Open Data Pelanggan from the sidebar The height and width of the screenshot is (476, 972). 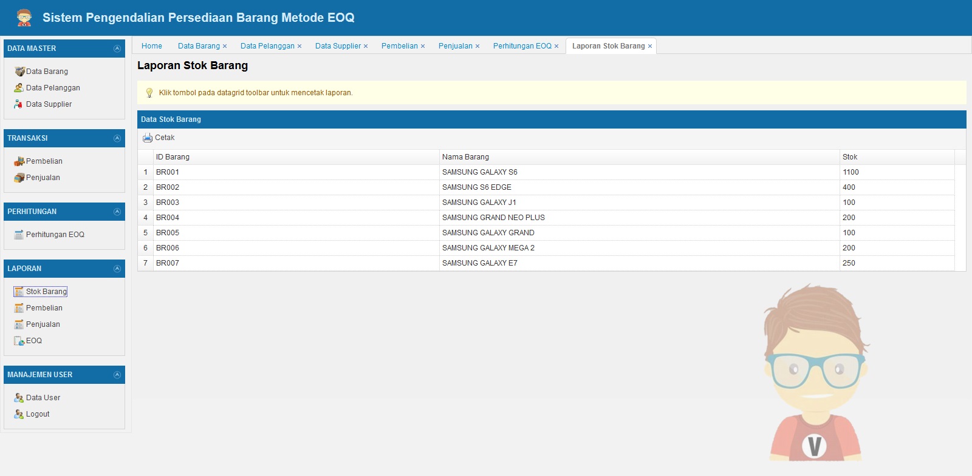tap(53, 88)
